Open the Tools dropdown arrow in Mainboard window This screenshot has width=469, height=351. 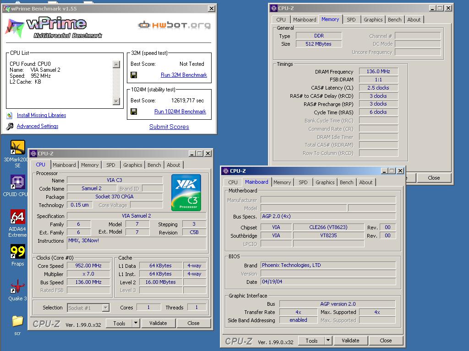pos(328,340)
